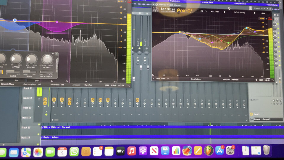Change Dynamic Phase mode in left Pro-Q

[7, 84]
